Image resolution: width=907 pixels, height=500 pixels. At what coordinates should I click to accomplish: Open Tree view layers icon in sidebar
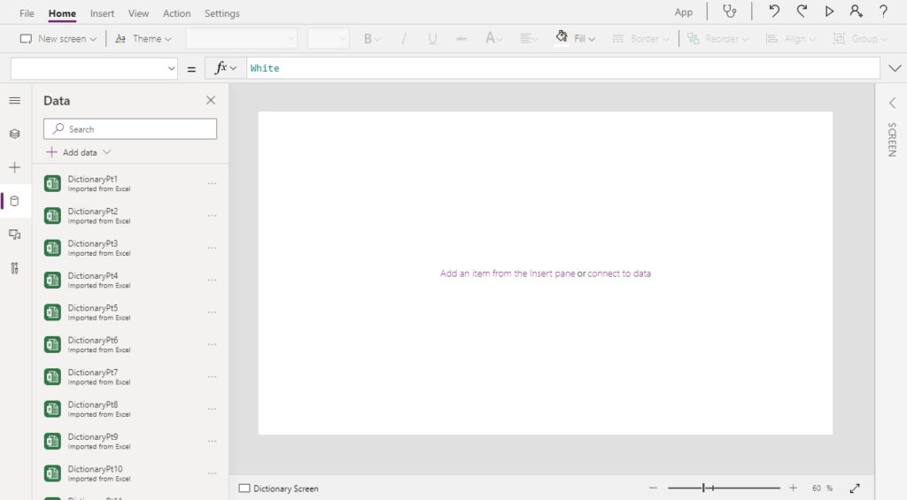click(14, 134)
